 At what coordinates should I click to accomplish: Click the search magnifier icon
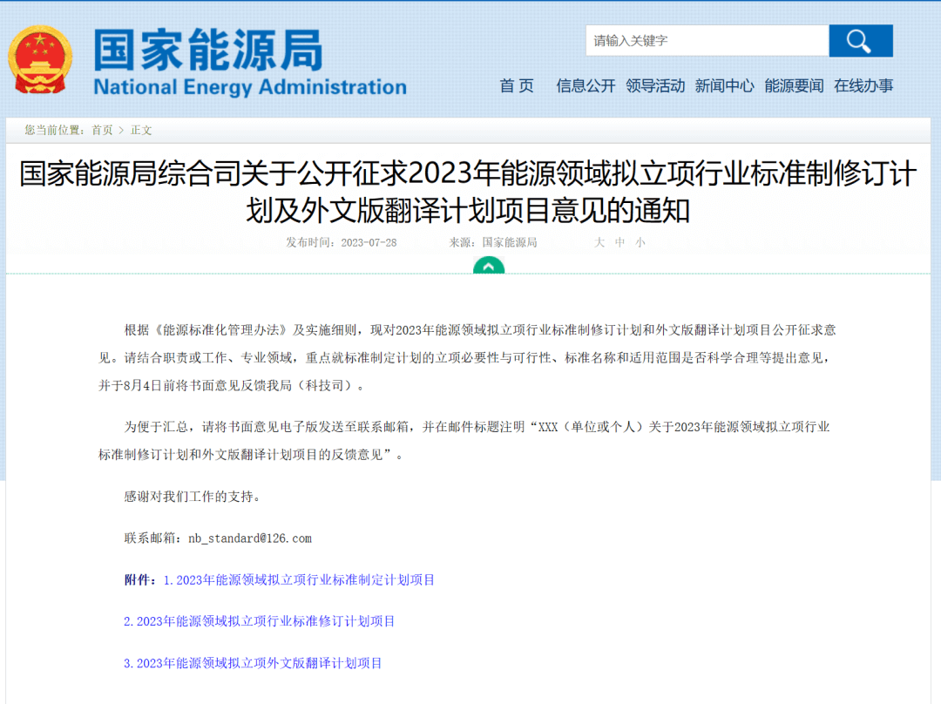click(860, 40)
